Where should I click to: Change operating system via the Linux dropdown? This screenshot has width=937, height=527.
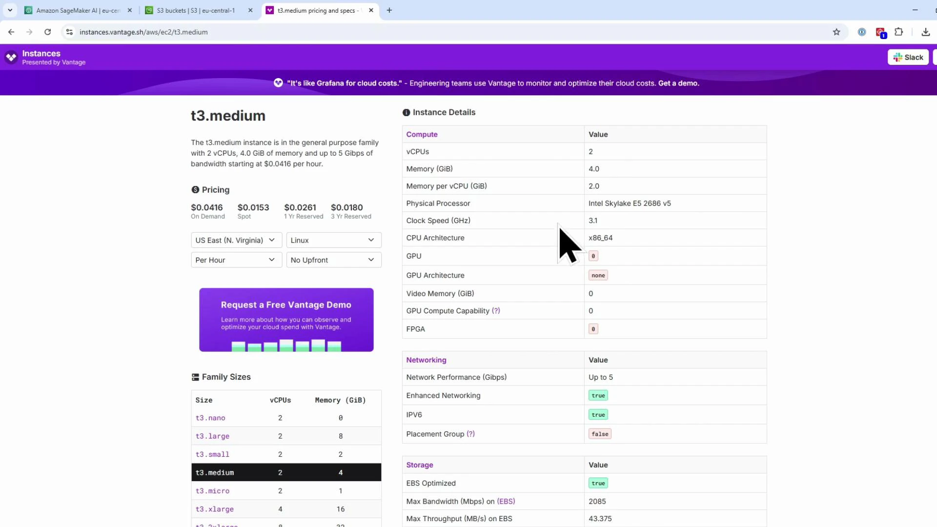click(x=333, y=240)
